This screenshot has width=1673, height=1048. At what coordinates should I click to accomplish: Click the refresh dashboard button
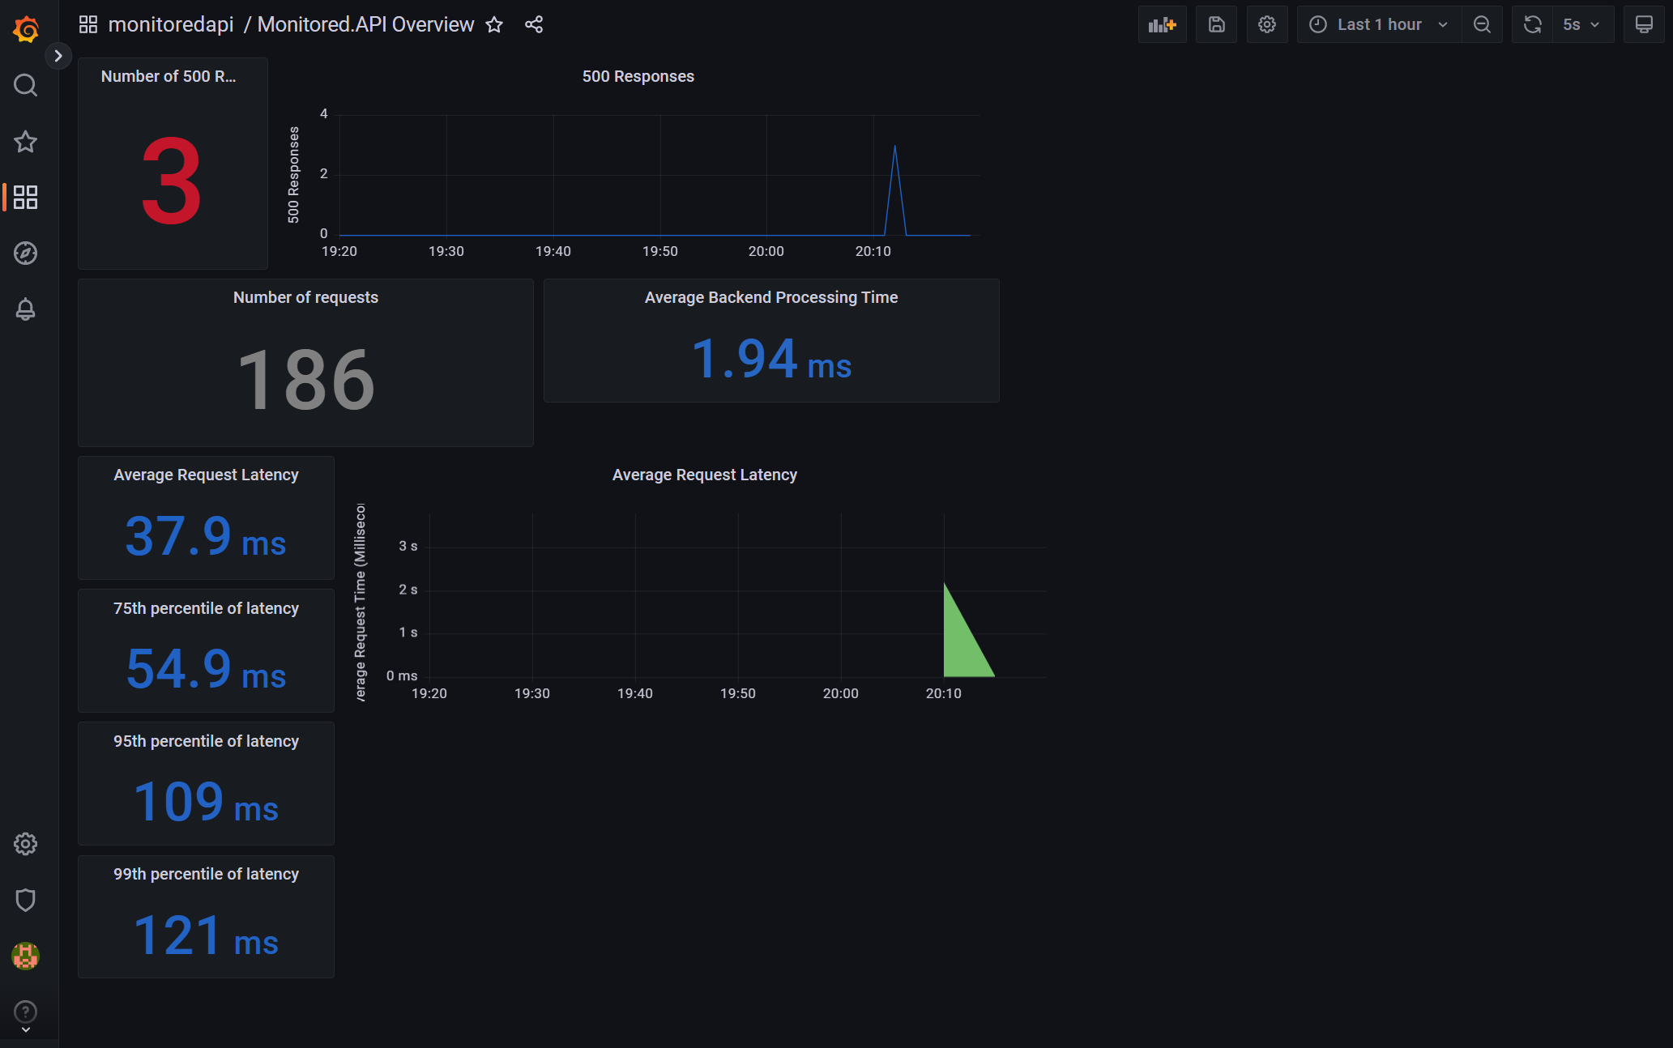tap(1532, 24)
